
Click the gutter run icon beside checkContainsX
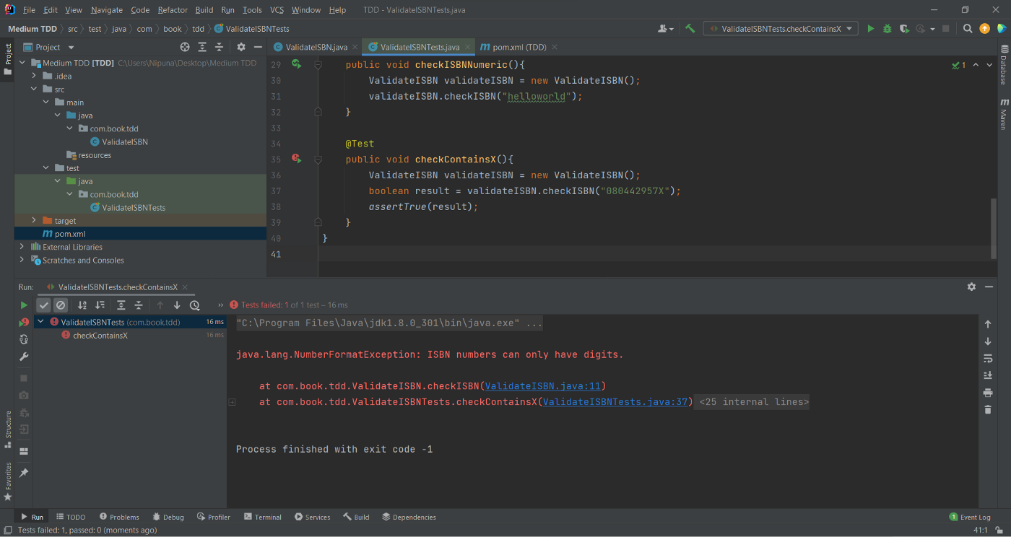click(x=296, y=159)
